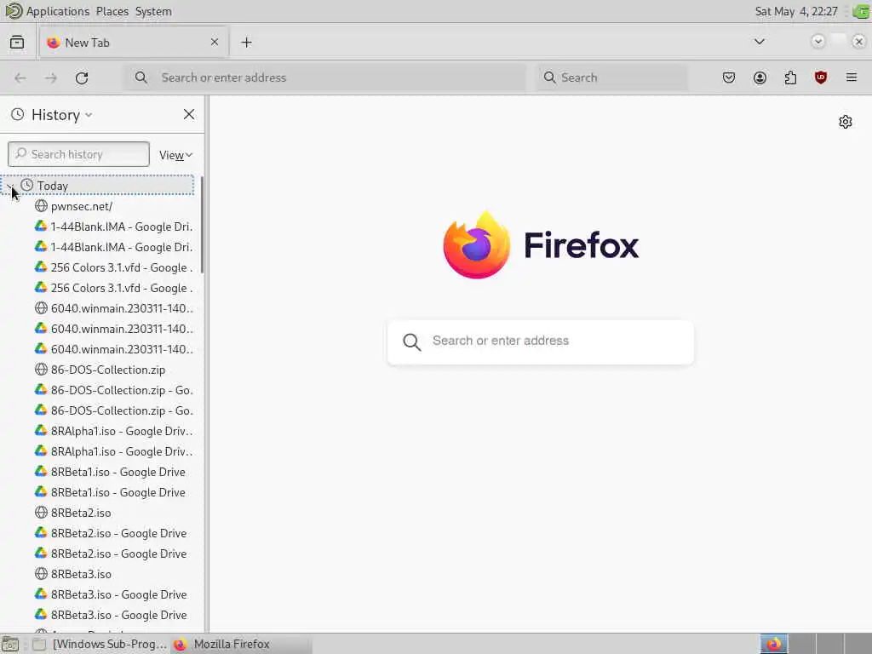Switch to Windows Sub-Prog taskbar window

point(100,644)
